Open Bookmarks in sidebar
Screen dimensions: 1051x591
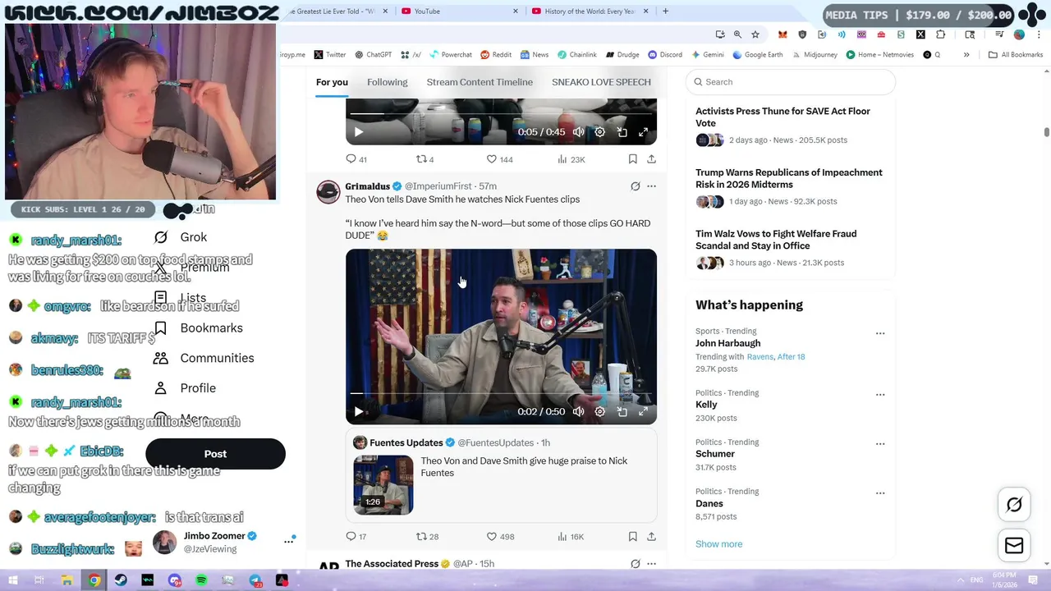pos(198,328)
